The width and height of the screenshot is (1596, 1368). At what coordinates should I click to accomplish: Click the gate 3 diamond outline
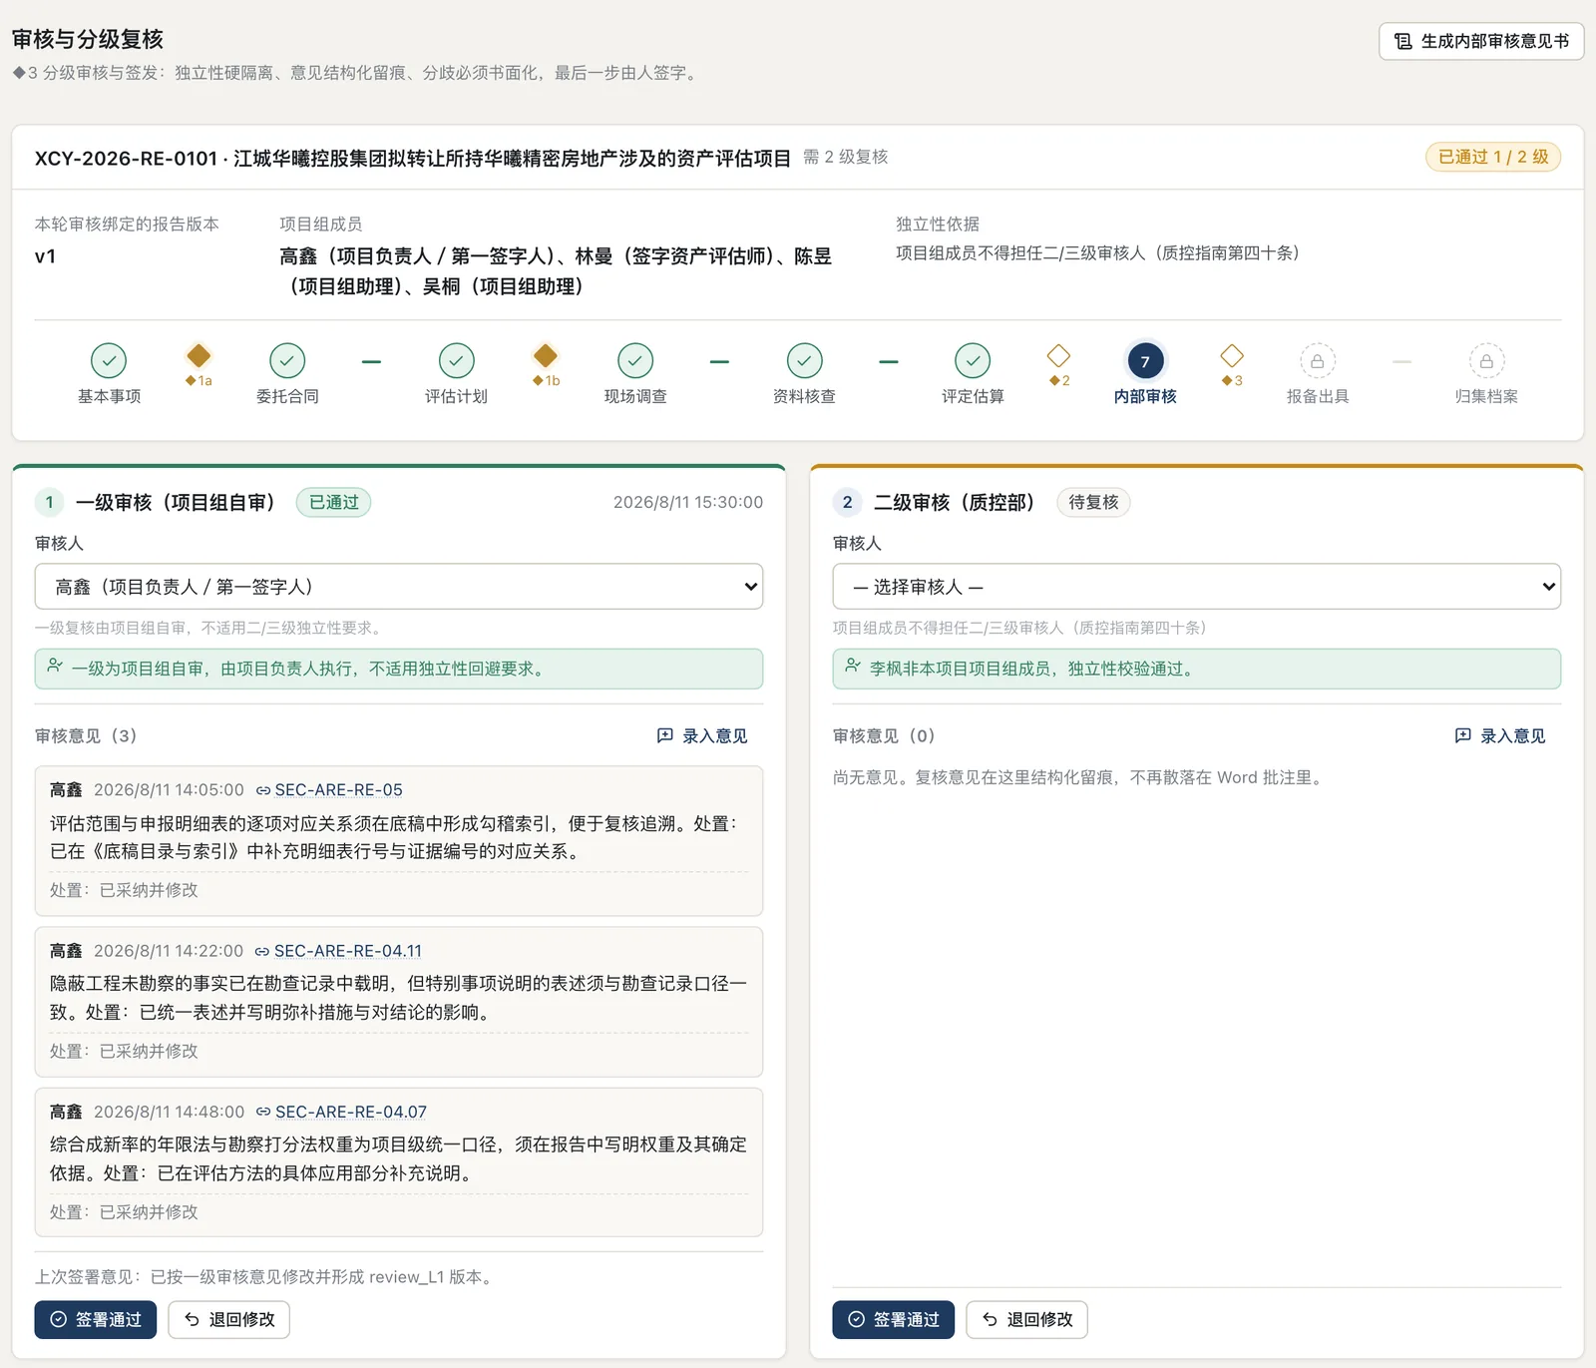(1232, 355)
